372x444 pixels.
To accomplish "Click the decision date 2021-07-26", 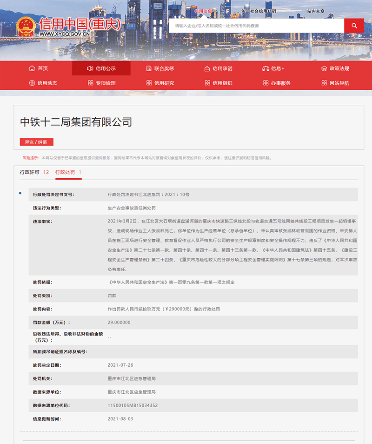I will [x=120, y=365].
